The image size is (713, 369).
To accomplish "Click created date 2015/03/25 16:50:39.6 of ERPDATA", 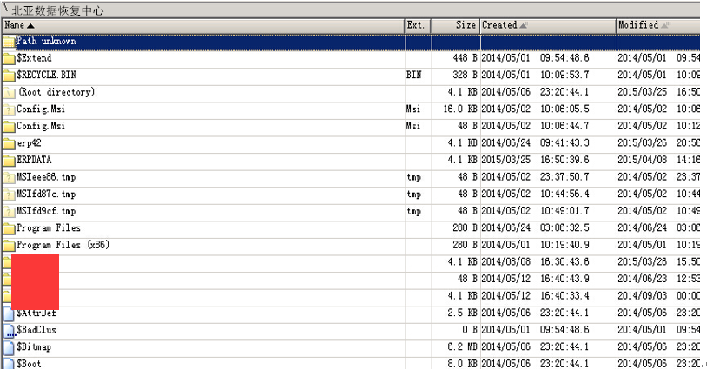I will pyautogui.click(x=535, y=160).
